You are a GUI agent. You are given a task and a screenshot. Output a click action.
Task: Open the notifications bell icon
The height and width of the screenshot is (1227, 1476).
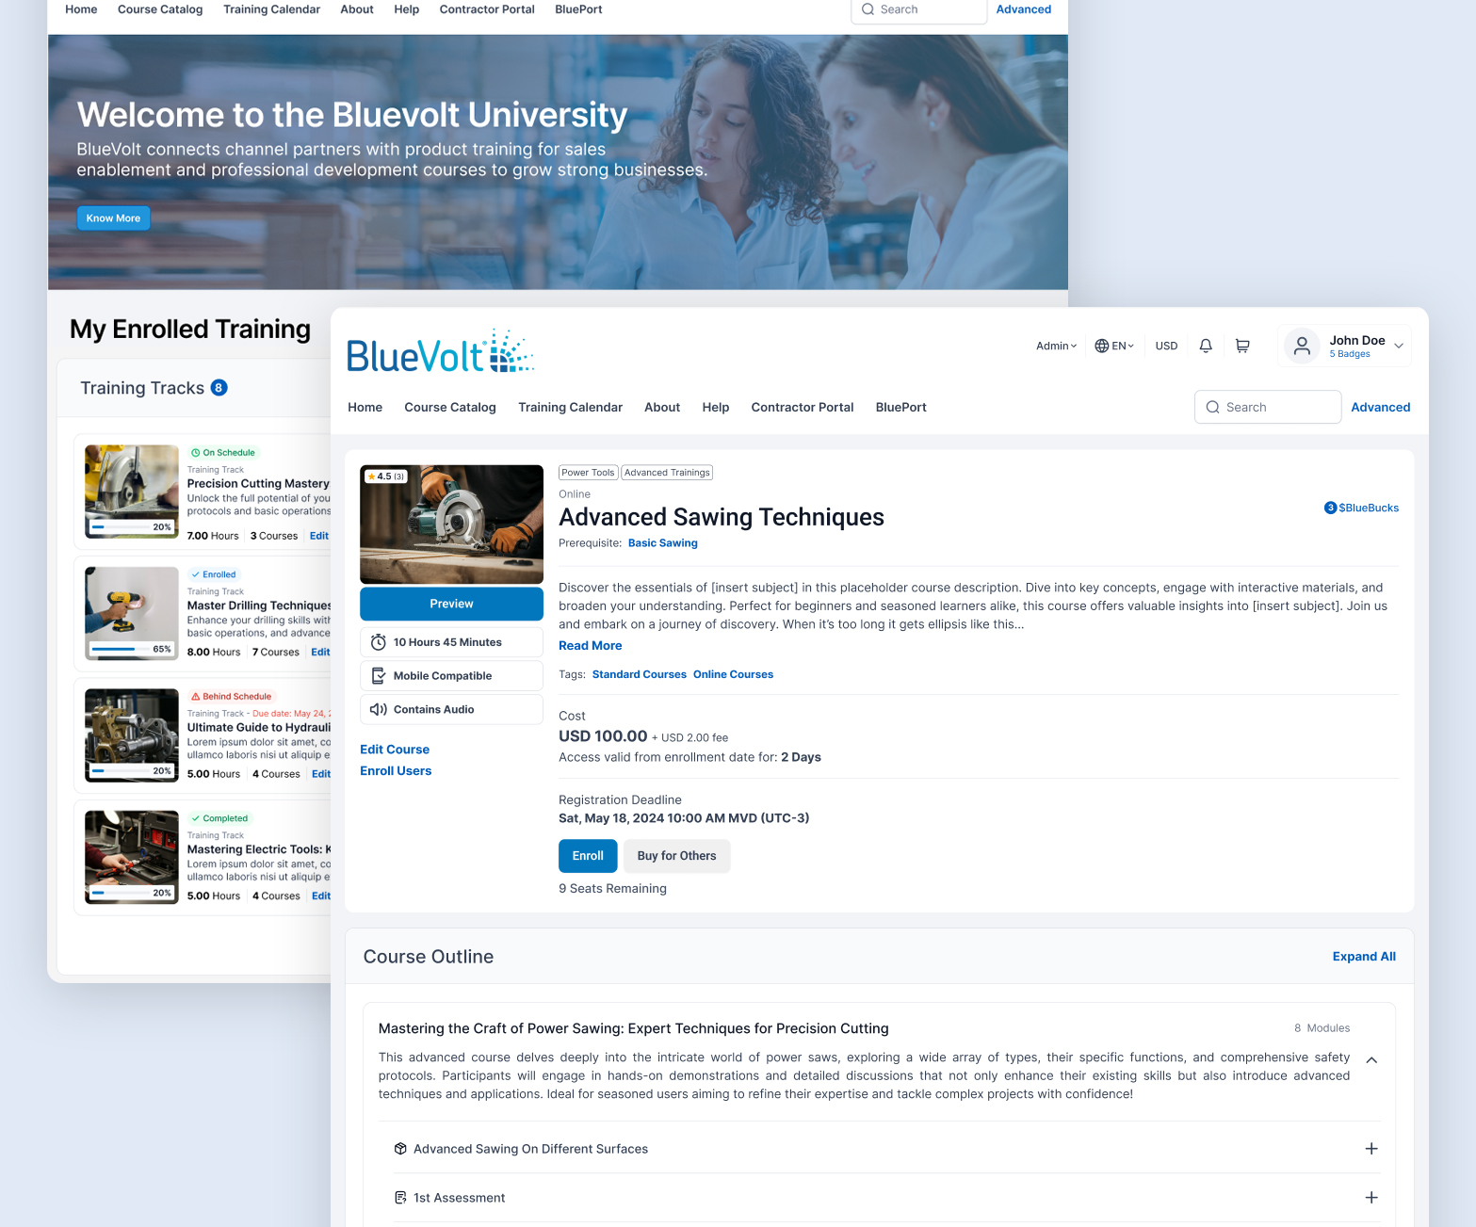pyautogui.click(x=1206, y=346)
